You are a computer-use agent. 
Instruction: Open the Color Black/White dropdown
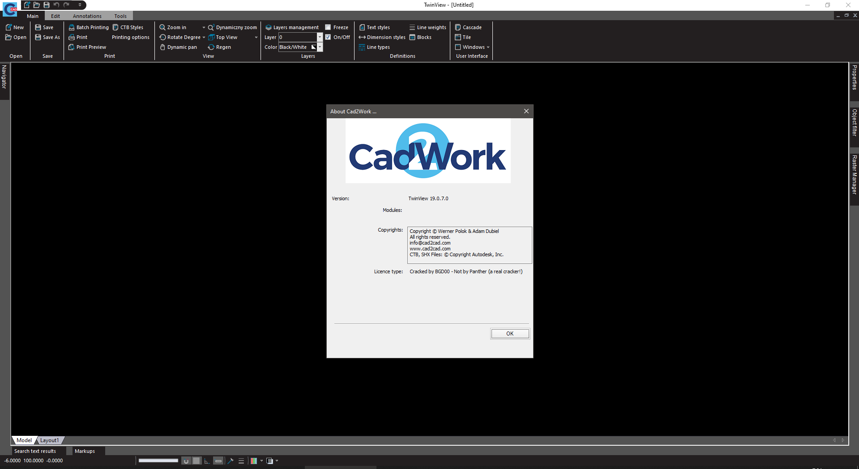(x=320, y=47)
